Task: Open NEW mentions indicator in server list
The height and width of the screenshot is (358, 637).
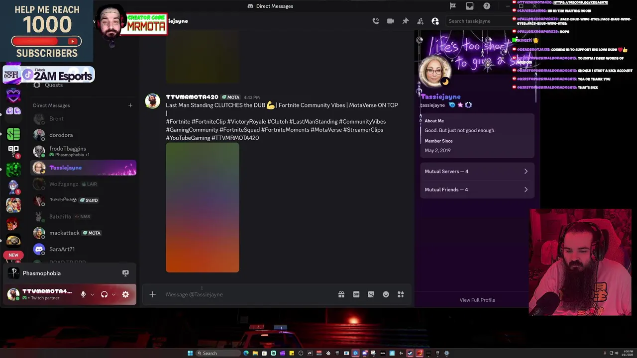Action: [13, 255]
